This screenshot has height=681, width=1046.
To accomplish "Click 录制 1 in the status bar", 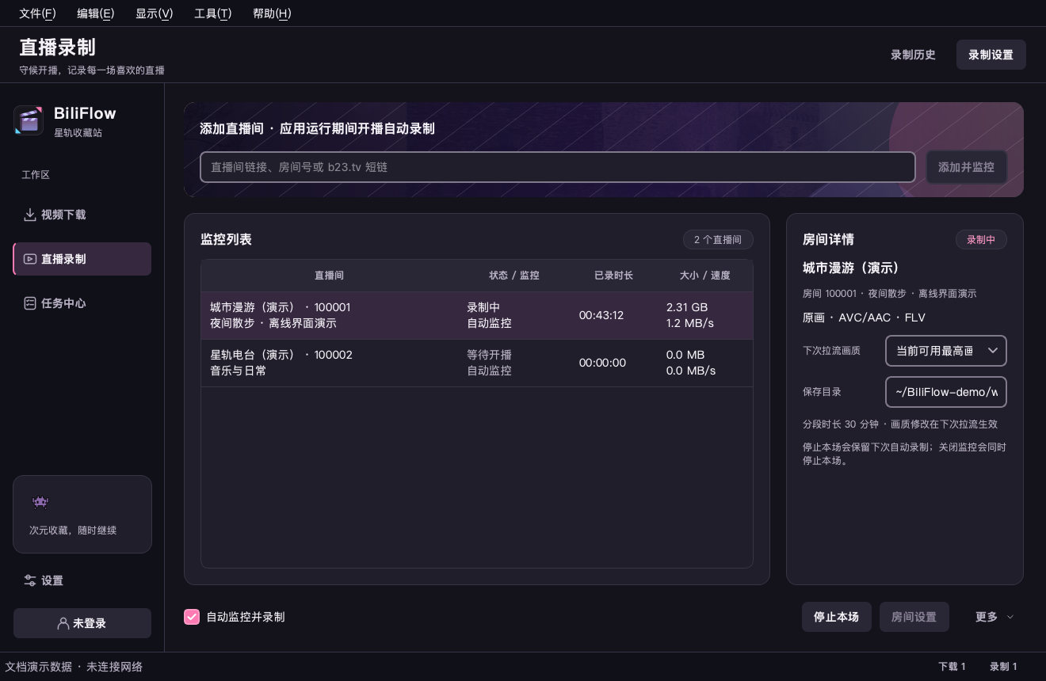I will click(1003, 667).
